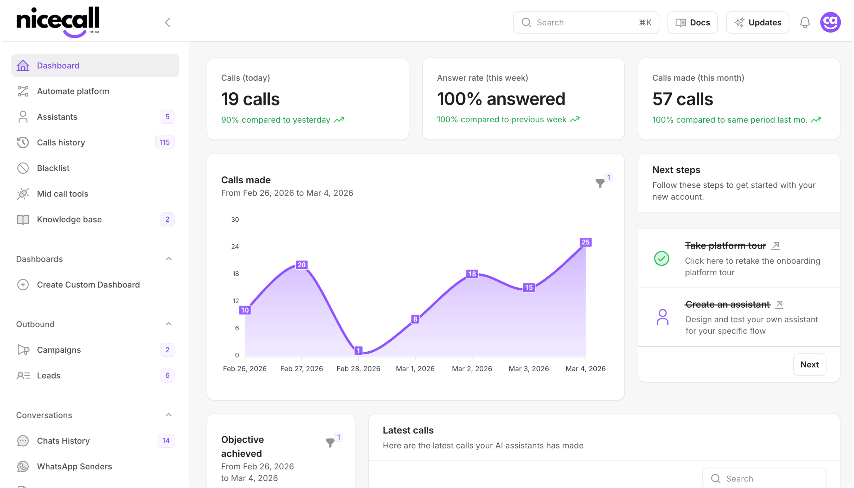Screen dimensions: 854x488
Task: Click the notifications bell icon
Action: point(804,22)
